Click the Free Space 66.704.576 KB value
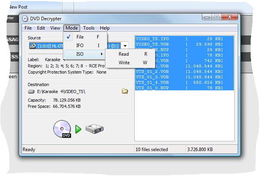The width and height of the screenshot is (260, 176). tap(67, 106)
